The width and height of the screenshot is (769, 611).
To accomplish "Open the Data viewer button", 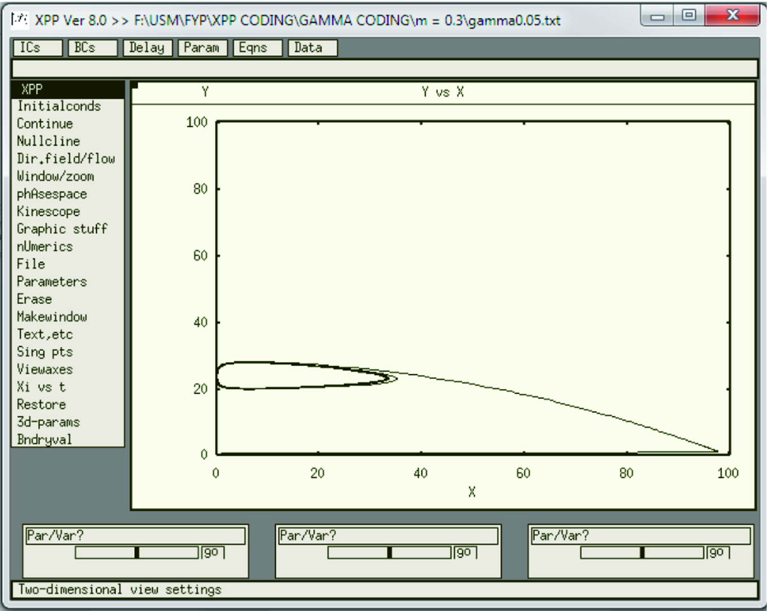I will coord(312,48).
